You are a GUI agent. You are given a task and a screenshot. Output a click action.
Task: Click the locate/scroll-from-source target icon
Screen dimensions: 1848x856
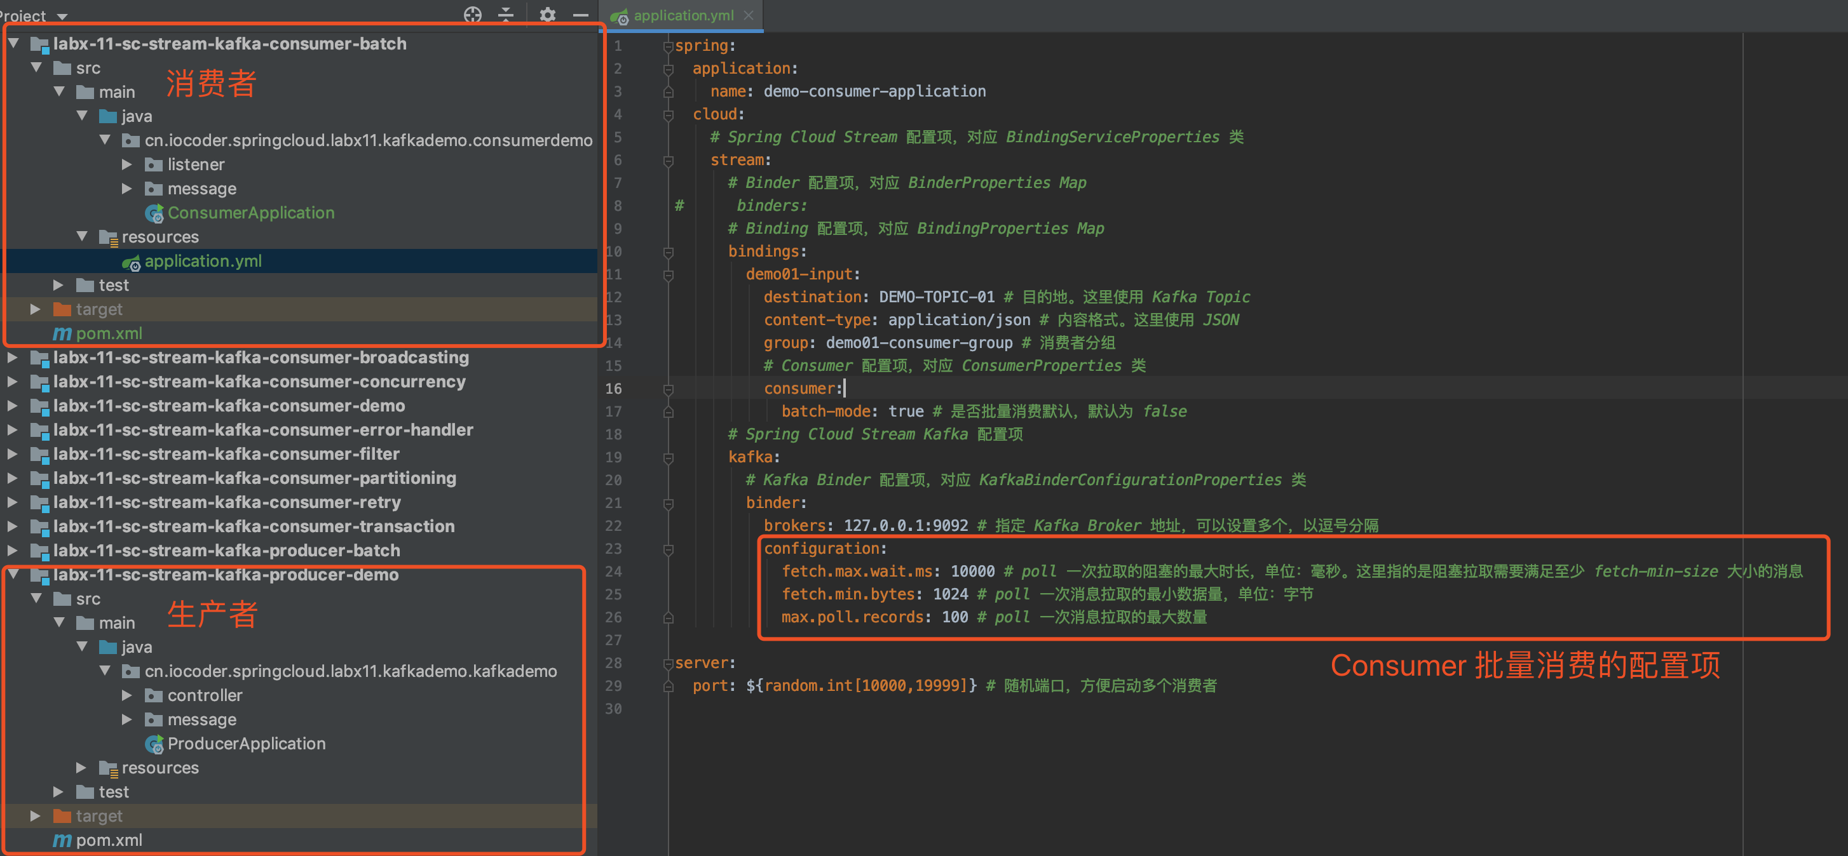(472, 15)
